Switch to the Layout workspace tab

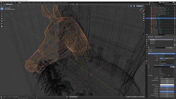(x=20, y=2)
